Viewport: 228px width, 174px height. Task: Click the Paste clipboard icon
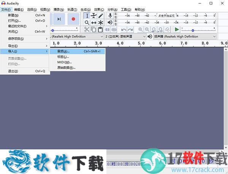point(100,30)
